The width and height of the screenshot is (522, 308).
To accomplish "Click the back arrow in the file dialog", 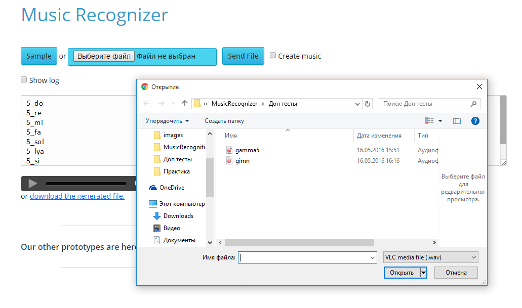I will pos(146,104).
